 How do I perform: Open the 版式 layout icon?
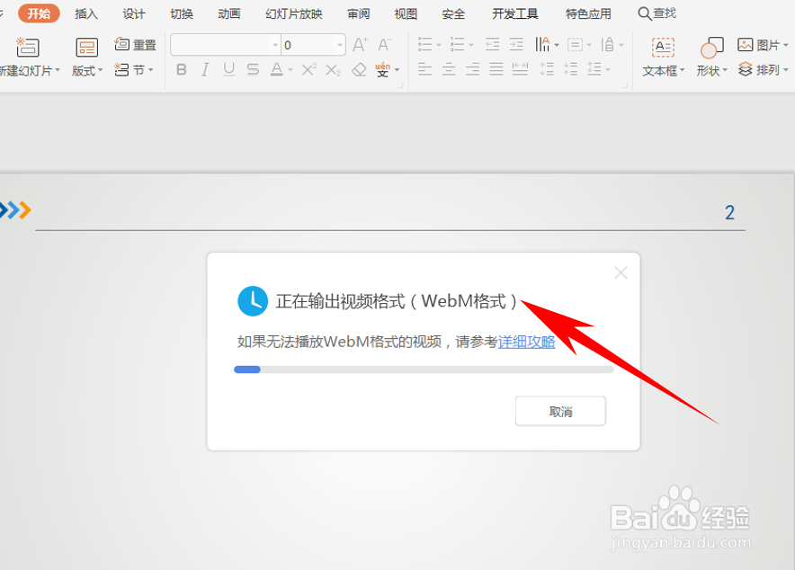tap(86, 48)
